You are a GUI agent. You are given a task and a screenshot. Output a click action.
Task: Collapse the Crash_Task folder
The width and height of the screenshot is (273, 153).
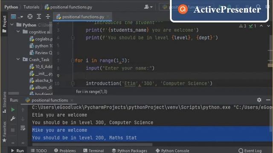(x=18, y=59)
